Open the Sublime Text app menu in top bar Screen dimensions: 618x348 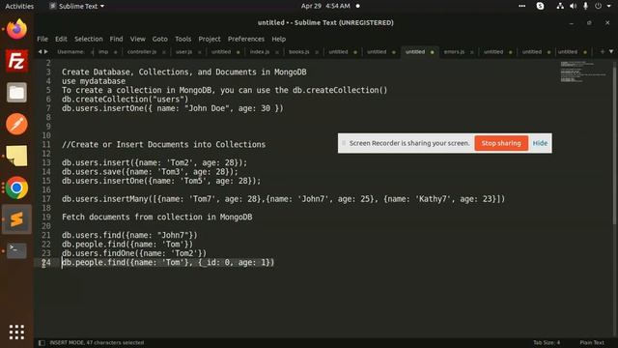77,6
